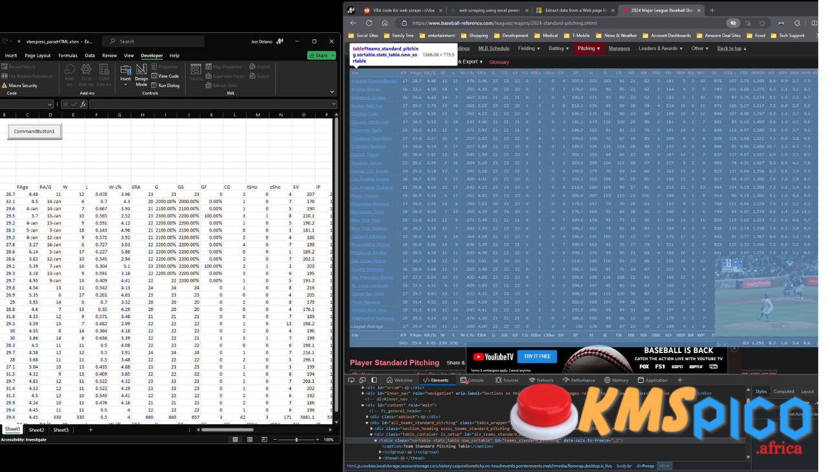The height and width of the screenshot is (472, 828).
Task: Open DevTools Console tab
Action: (472, 380)
